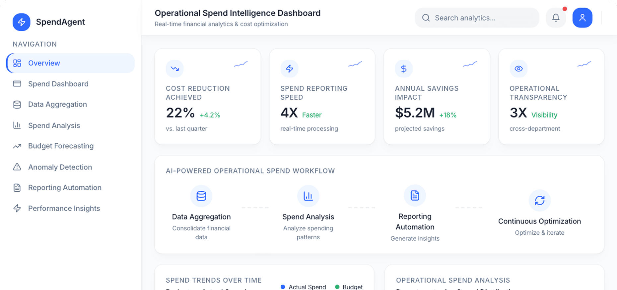This screenshot has width=617, height=290.
Task: Focus the Search analytics input field
Action: 477,18
